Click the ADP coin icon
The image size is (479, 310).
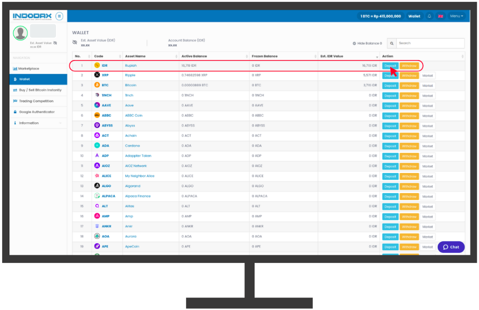tap(97, 156)
